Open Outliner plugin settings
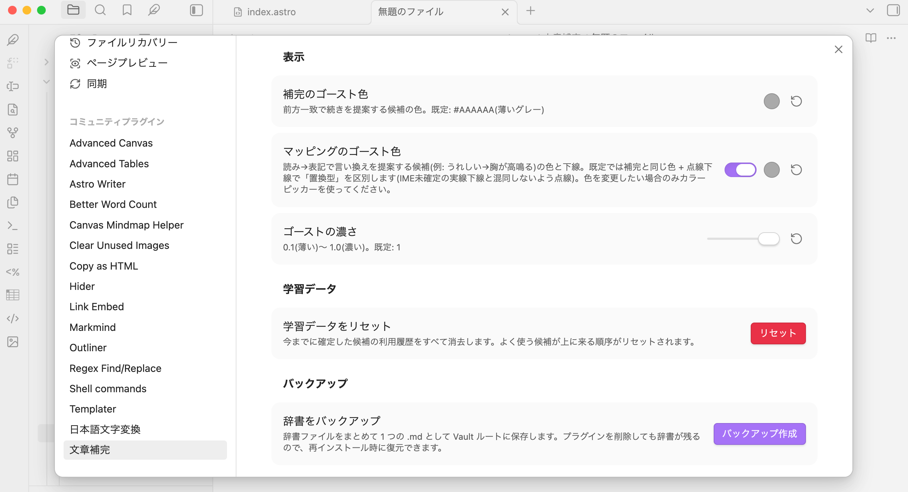 coord(145,348)
